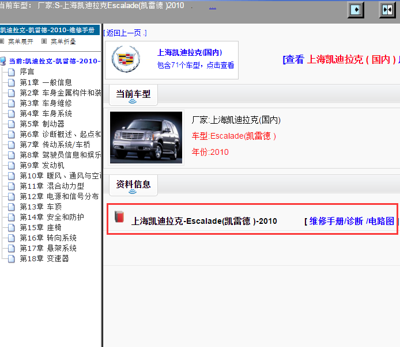
Task: Open chapter 第11章 混合动力型
Action: pos(52,186)
